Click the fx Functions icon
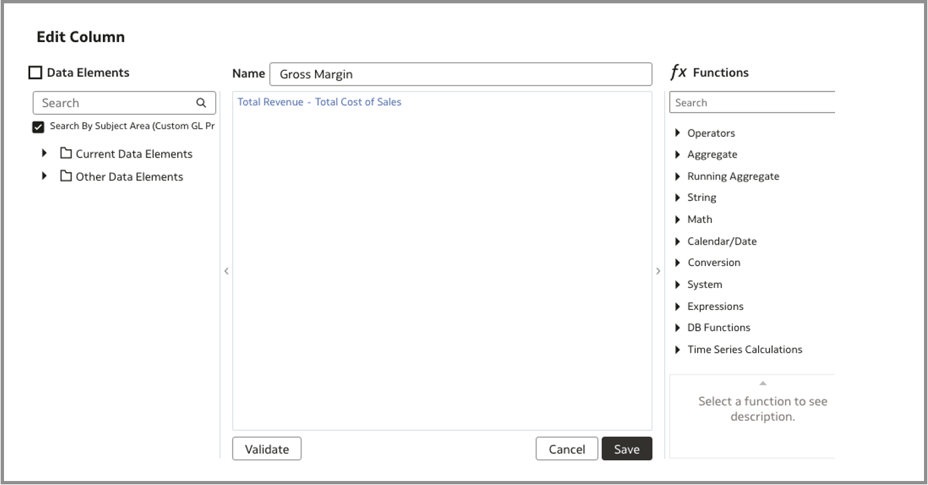Screen dimensions: 928x485 [x=678, y=72]
